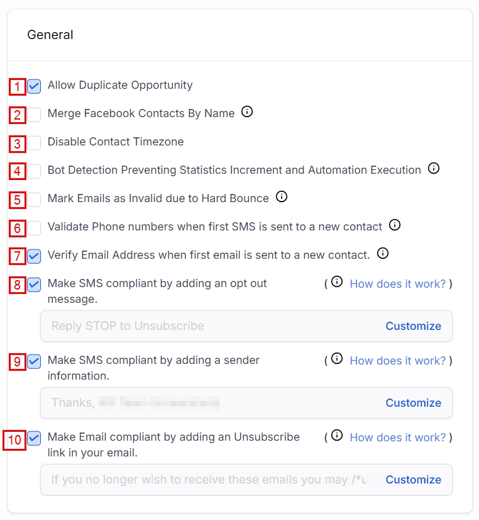Click info icon beside Verify Email Address
479x520 pixels.
pyautogui.click(x=382, y=254)
